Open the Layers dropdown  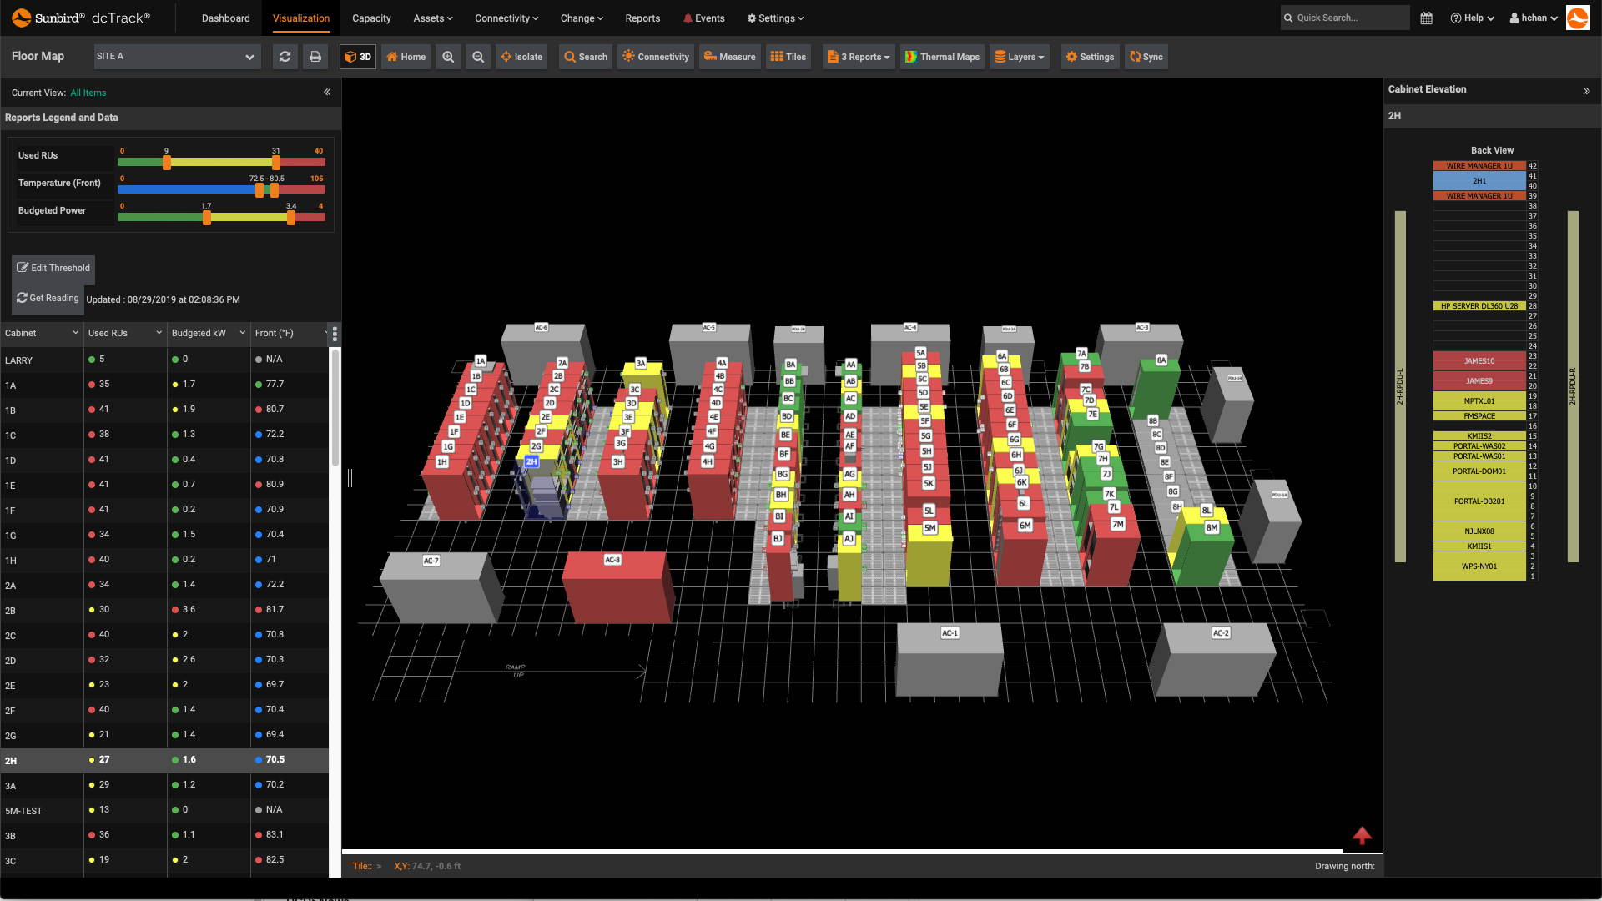pos(1020,57)
